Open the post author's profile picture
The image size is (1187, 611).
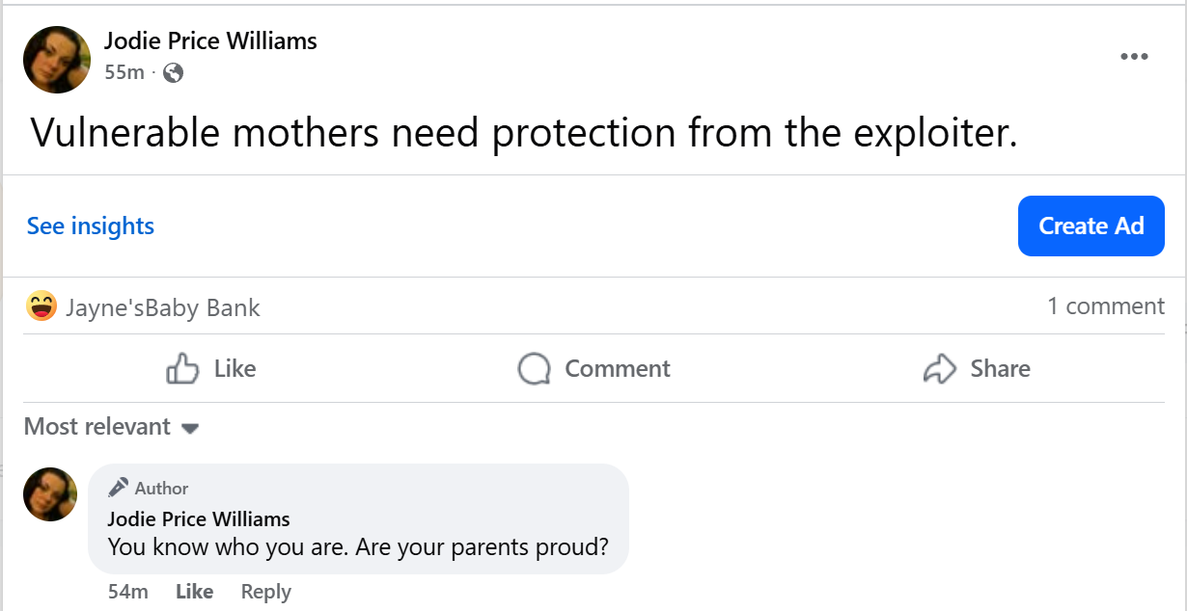point(57,60)
